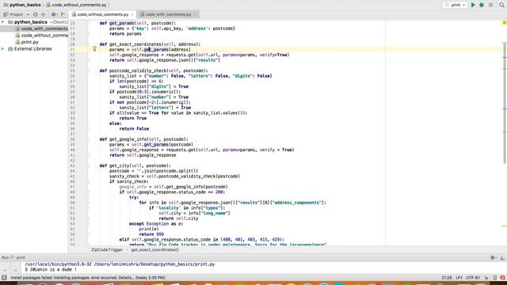Toggle read-only lock icon in status bar

tap(486, 278)
